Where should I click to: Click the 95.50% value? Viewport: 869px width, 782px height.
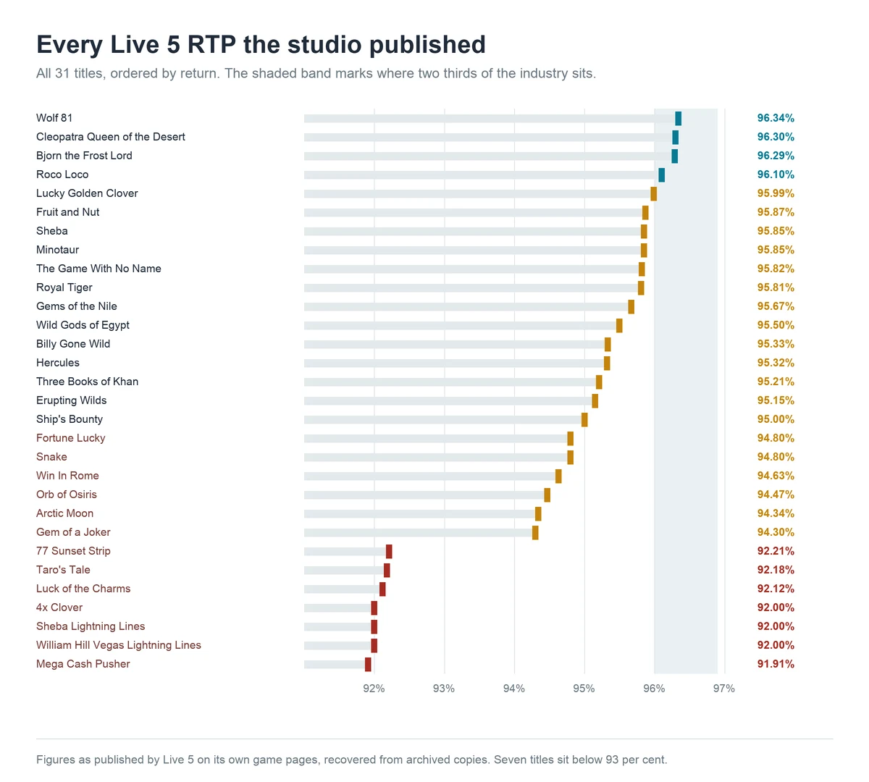(x=776, y=325)
